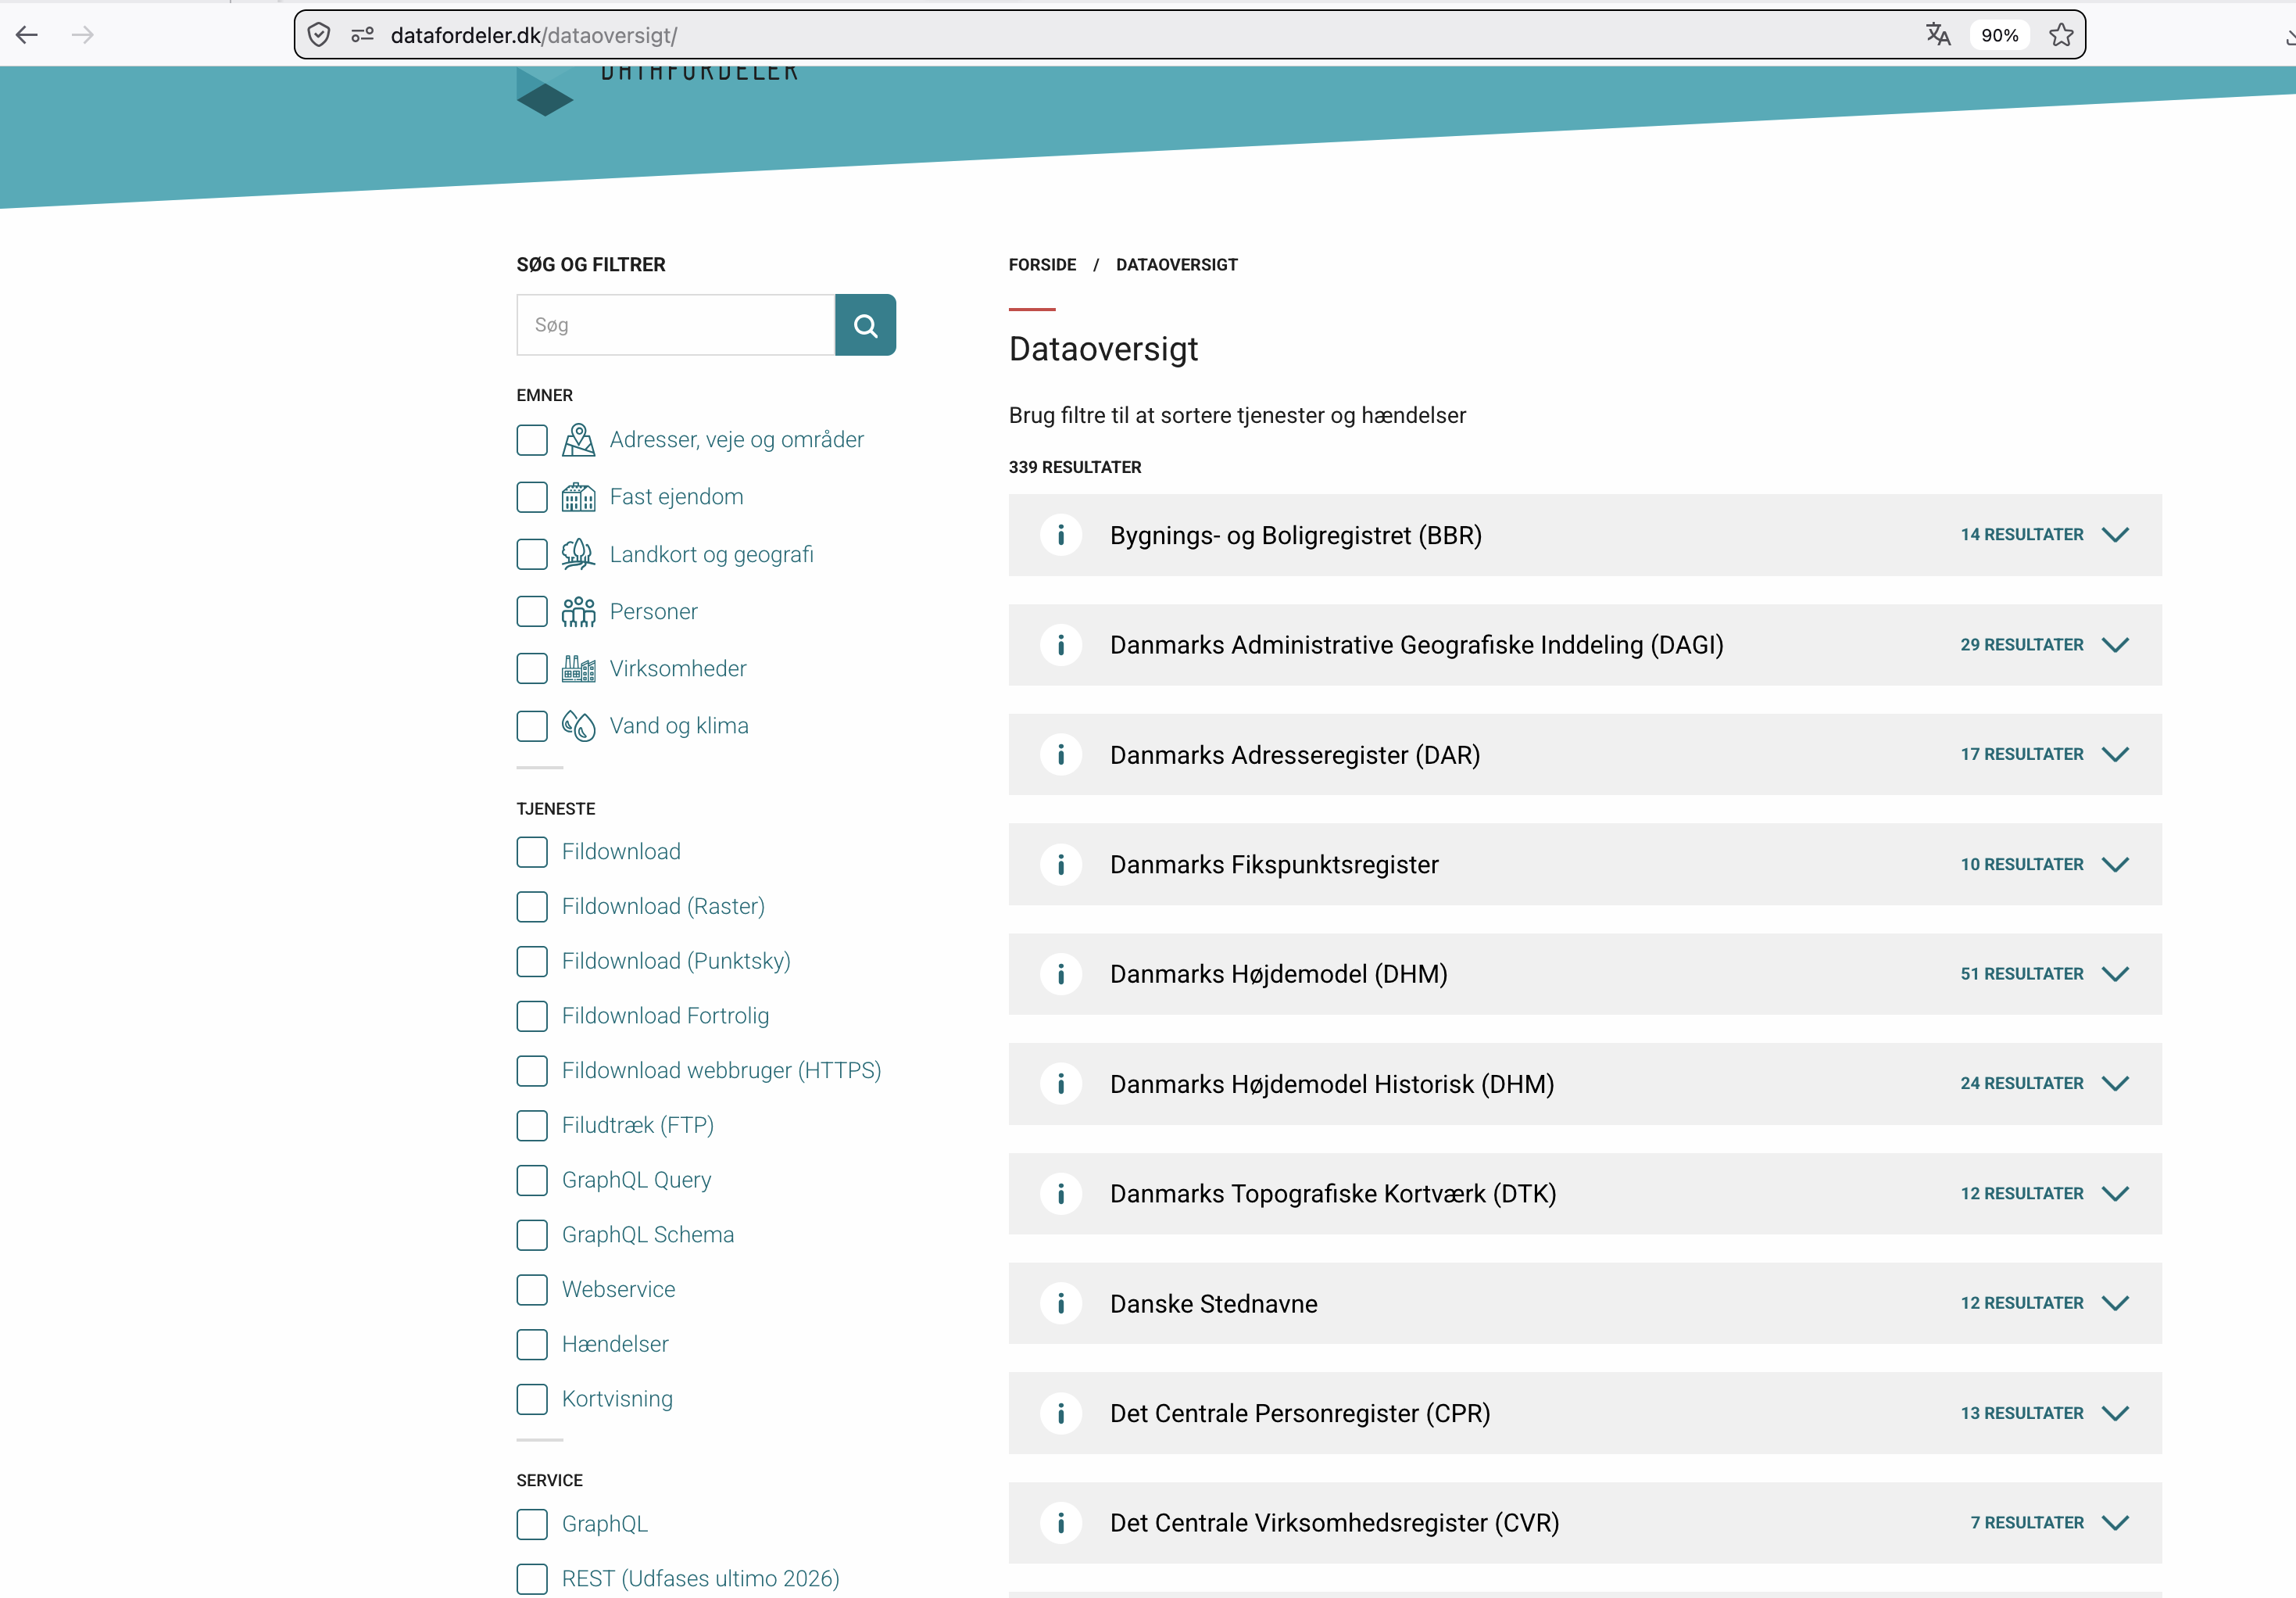Screen dimensions: 2296x1598
Task: Check the Adresser, veje og områder filter
Action: click(532, 440)
